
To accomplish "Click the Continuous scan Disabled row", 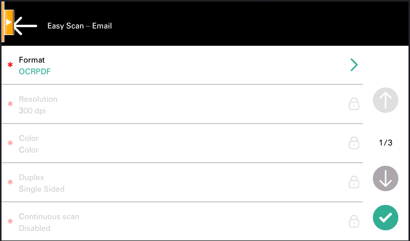I will click(178, 222).
